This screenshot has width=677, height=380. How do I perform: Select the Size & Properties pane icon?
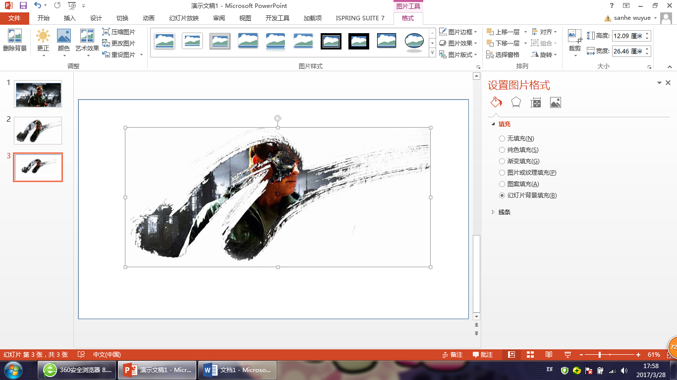[x=536, y=102]
